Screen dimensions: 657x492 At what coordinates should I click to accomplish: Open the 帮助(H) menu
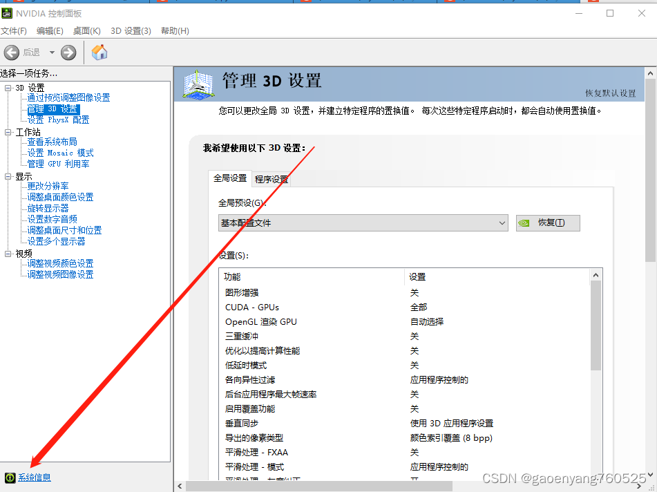175,31
